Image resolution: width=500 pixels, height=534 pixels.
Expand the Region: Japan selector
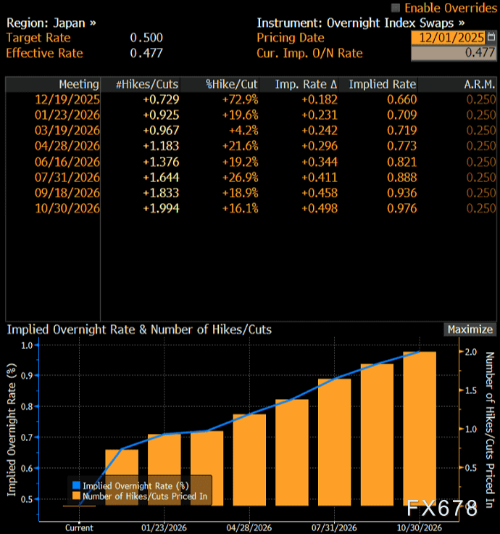coord(51,22)
